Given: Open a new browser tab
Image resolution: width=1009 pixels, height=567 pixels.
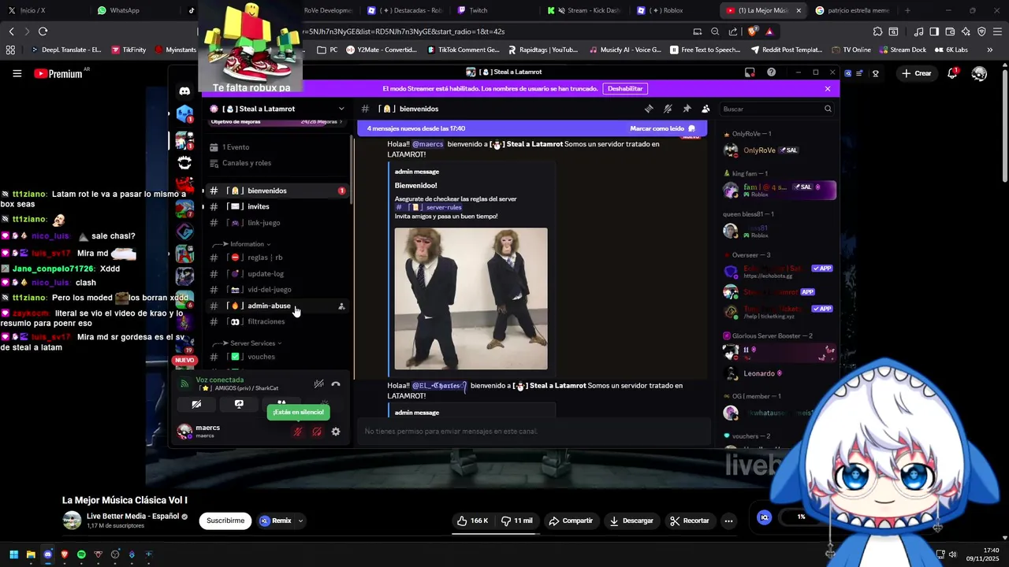Looking at the screenshot, I should (x=907, y=10).
